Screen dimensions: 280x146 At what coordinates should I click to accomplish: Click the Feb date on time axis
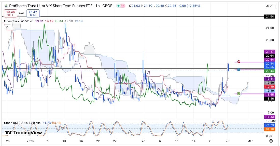(143, 141)
